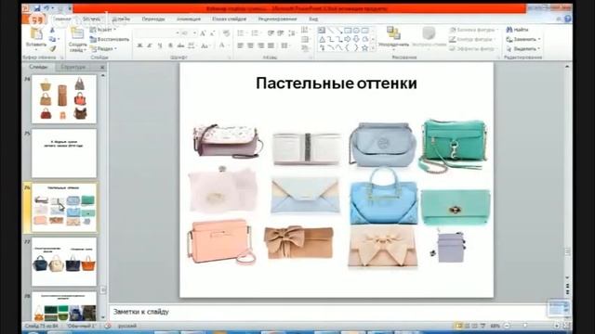Viewport: 595px width, 334px height.
Task: Select triangle shape in shapes gallery
Action: tap(322, 39)
